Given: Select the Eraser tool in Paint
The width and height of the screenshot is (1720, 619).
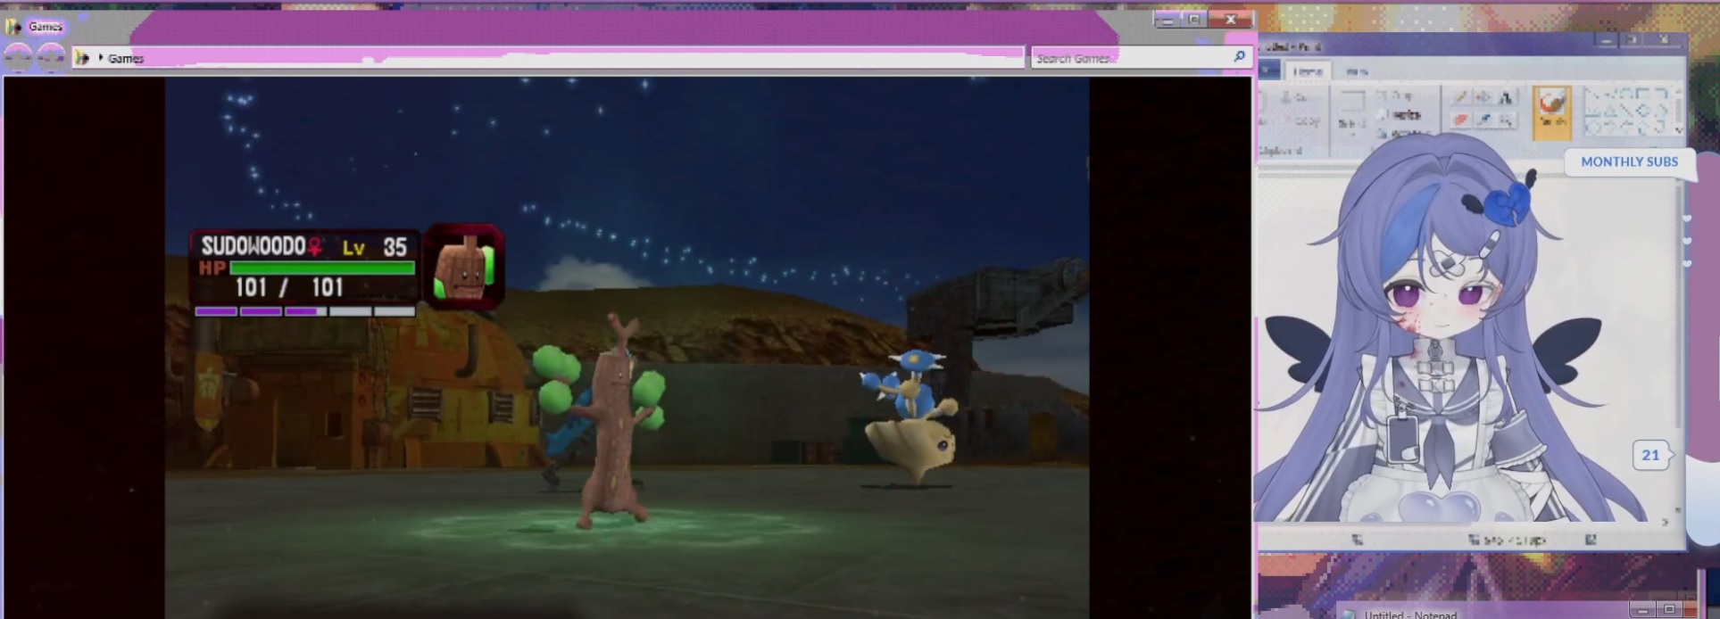Looking at the screenshot, I should coord(1461,120).
